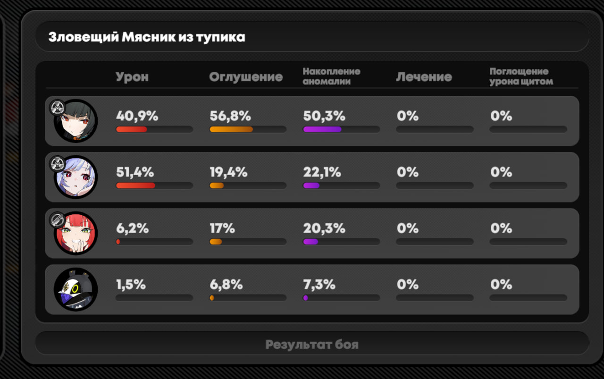Click the 51,4% red damage bar

154,185
